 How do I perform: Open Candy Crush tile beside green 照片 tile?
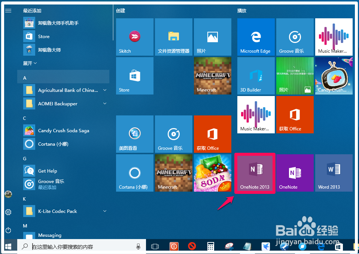click(x=334, y=75)
